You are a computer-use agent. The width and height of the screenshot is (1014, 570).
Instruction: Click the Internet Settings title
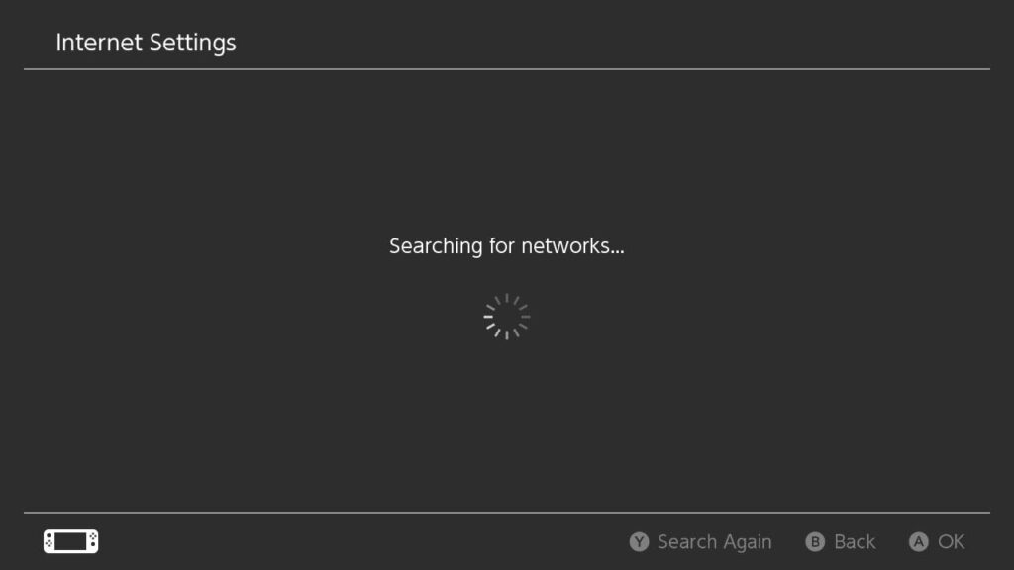click(147, 43)
